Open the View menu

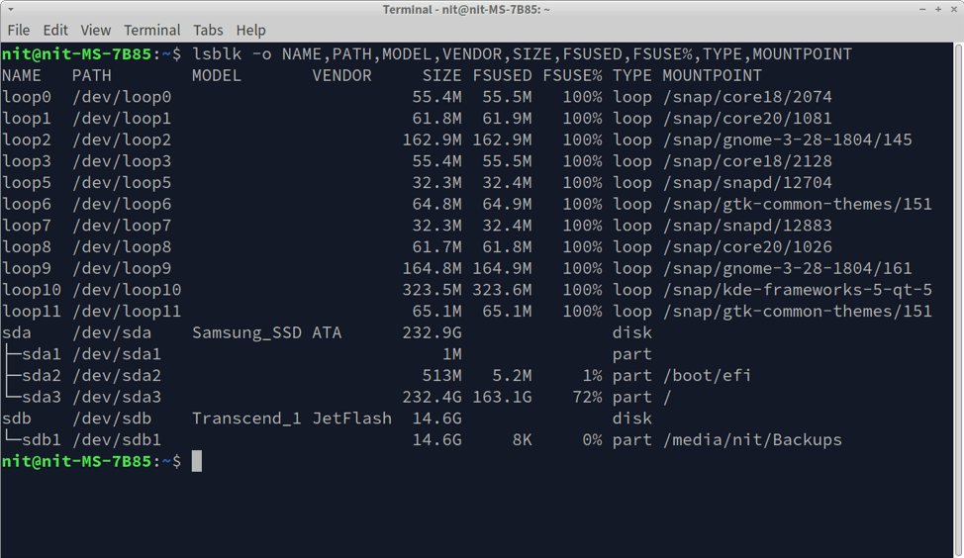pos(95,30)
